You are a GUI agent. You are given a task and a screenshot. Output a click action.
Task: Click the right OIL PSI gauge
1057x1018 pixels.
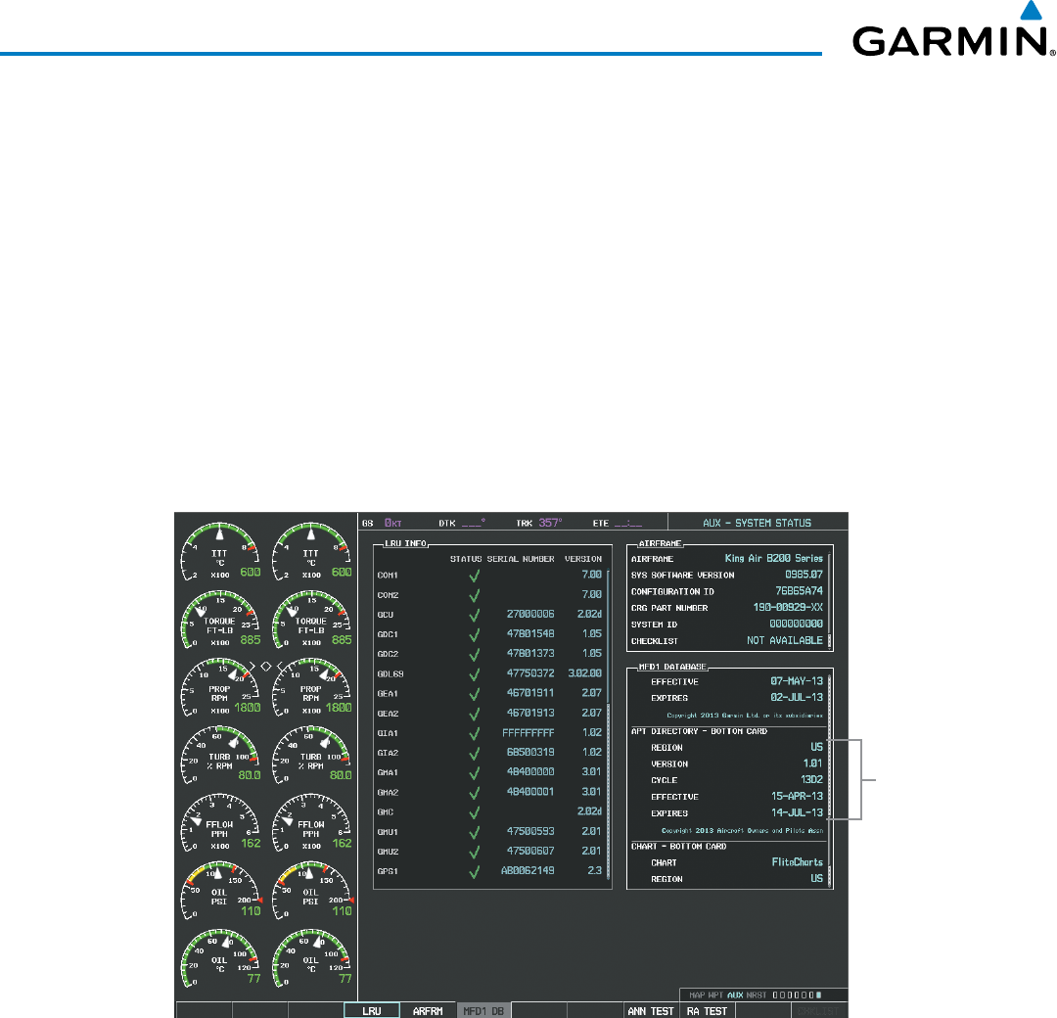[311, 892]
